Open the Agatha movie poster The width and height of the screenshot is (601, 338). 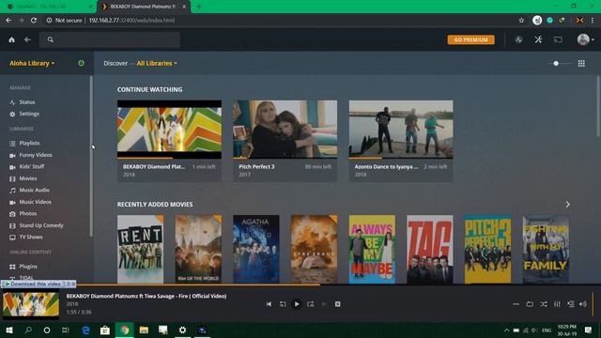[x=256, y=249]
